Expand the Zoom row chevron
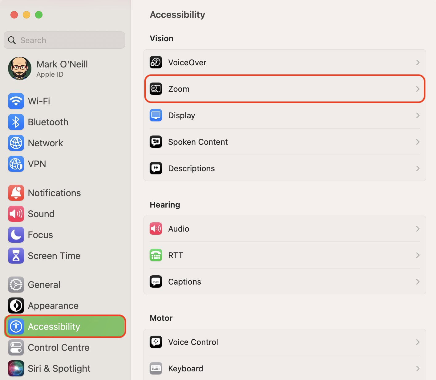Image resolution: width=436 pixels, height=380 pixels. tap(418, 89)
